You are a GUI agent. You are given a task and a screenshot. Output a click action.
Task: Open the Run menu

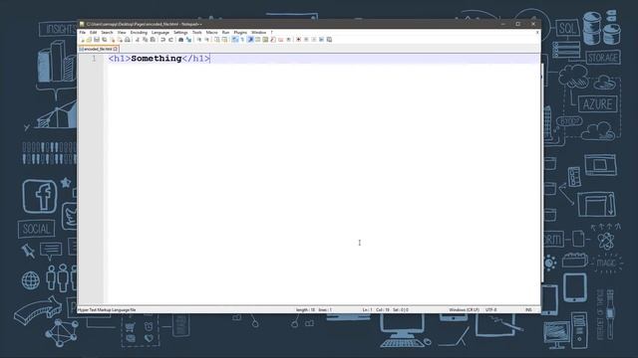[x=225, y=33]
